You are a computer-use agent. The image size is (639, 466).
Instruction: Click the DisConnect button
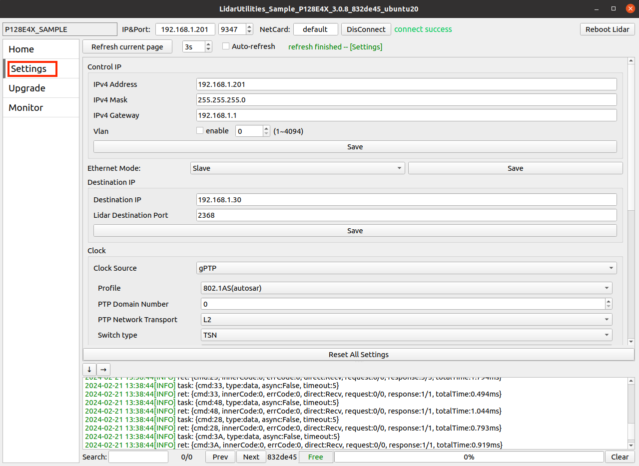(366, 29)
